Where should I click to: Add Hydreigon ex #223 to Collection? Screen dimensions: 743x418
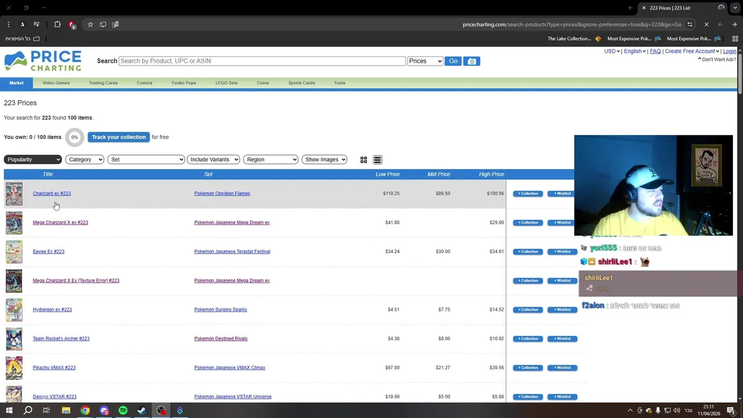(x=528, y=309)
